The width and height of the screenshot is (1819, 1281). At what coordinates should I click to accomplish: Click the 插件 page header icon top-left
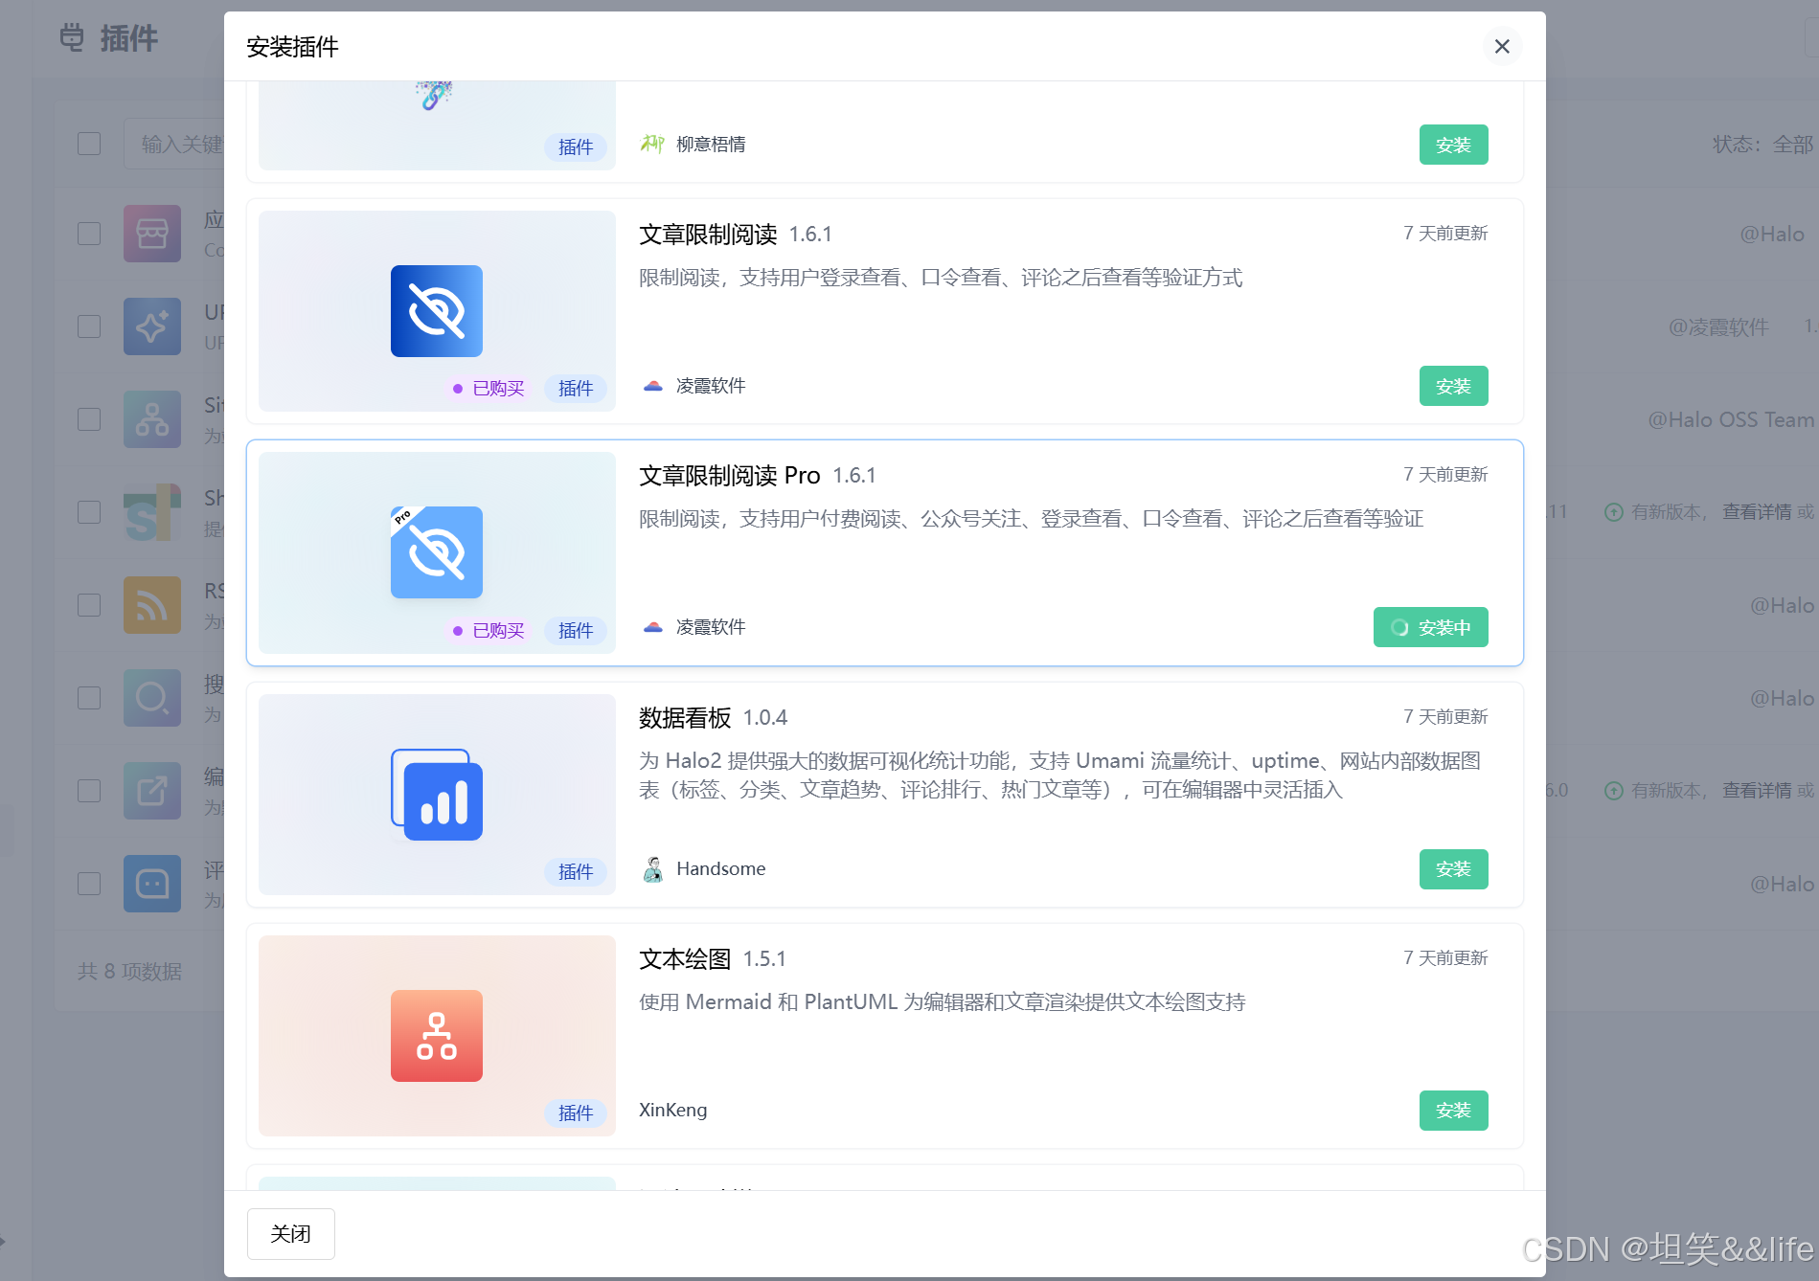click(x=71, y=38)
